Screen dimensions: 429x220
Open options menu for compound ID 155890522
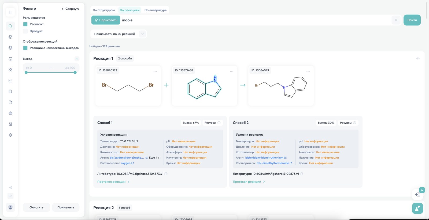(x=155, y=71)
